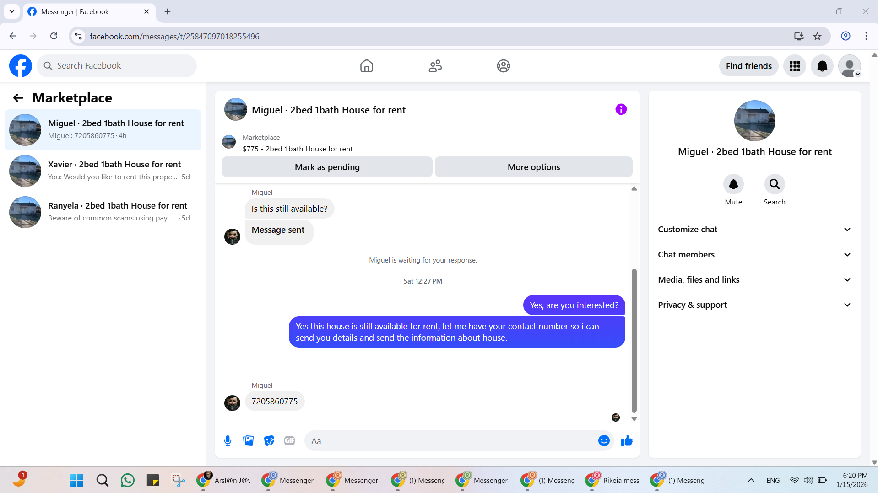Open the Groups icon in top navigation
The width and height of the screenshot is (878, 493).
point(504,66)
